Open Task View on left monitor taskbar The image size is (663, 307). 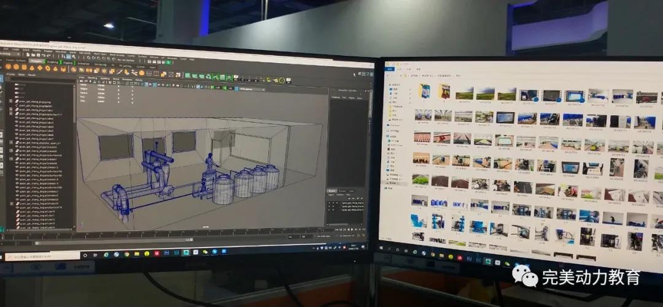click(95, 255)
